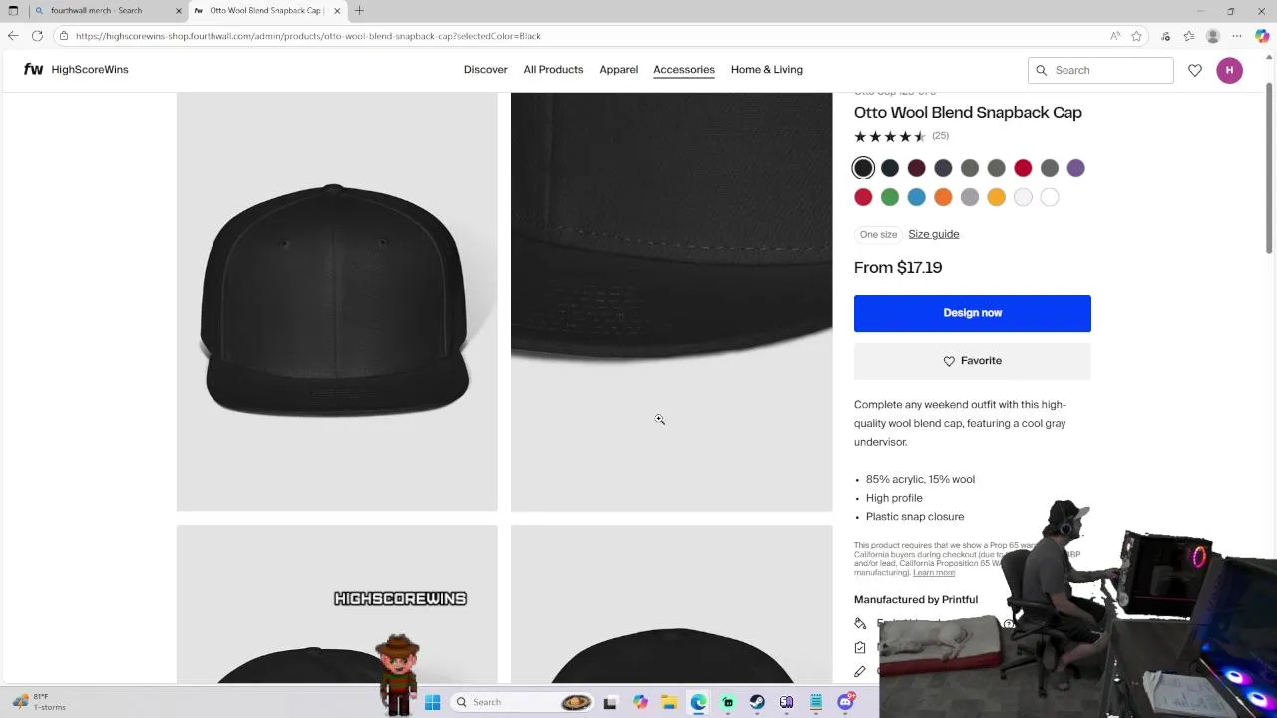Screen dimensions: 1277x718
Task: Open Steam from the taskbar
Action: pyautogui.click(x=757, y=702)
